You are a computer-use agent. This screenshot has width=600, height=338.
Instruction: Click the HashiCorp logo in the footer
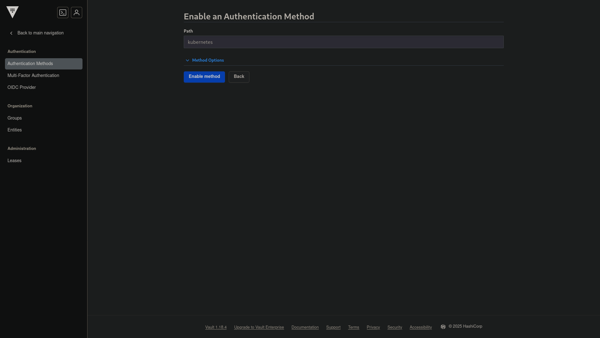point(443,326)
